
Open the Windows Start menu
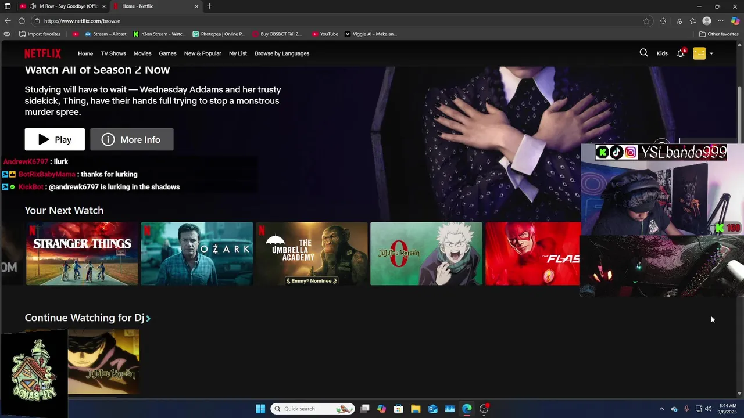[260, 409]
